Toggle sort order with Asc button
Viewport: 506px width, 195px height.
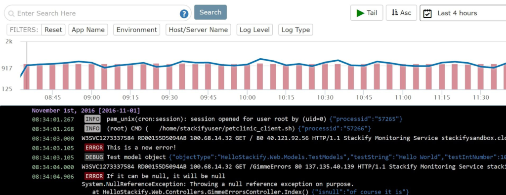click(x=401, y=13)
